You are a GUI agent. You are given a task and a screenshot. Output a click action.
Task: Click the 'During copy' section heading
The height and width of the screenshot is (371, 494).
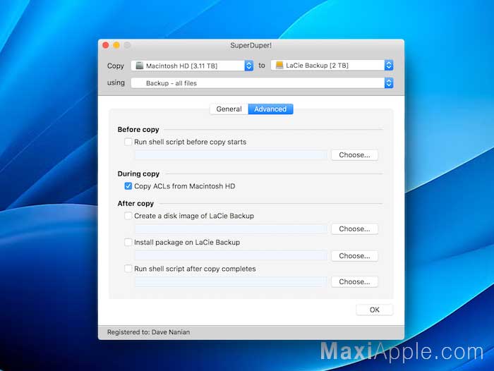tap(138, 174)
